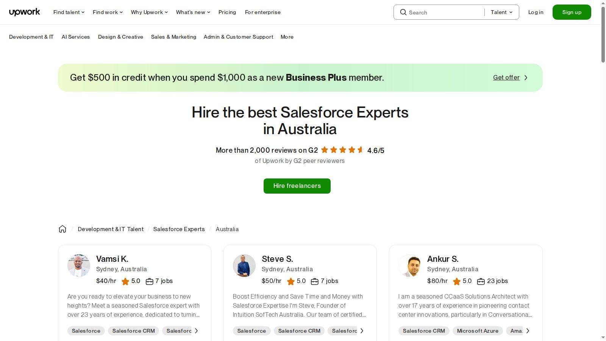606x341 pixels.
Task: Click the search magnifier icon
Action: pos(404,12)
